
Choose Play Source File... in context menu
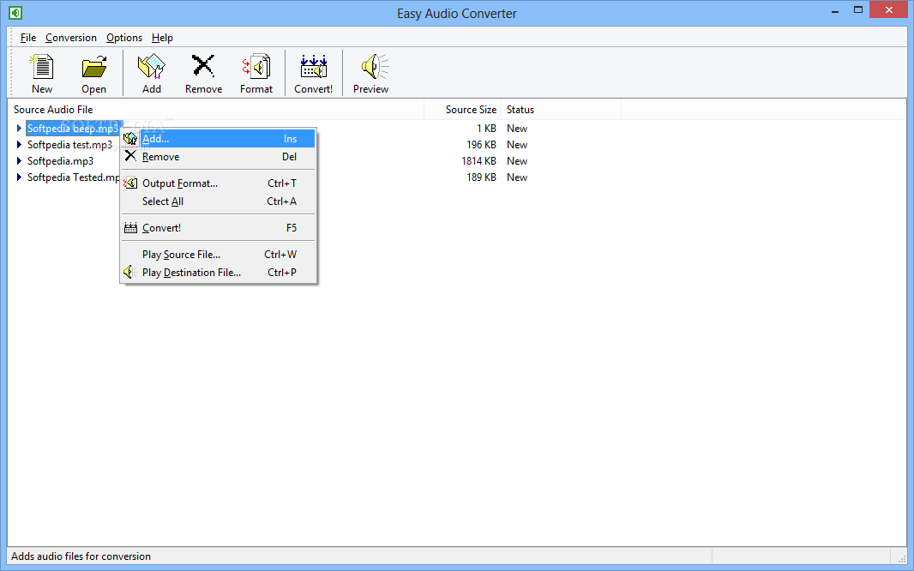[219, 254]
